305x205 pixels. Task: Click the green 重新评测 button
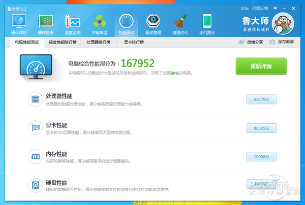[261, 66]
